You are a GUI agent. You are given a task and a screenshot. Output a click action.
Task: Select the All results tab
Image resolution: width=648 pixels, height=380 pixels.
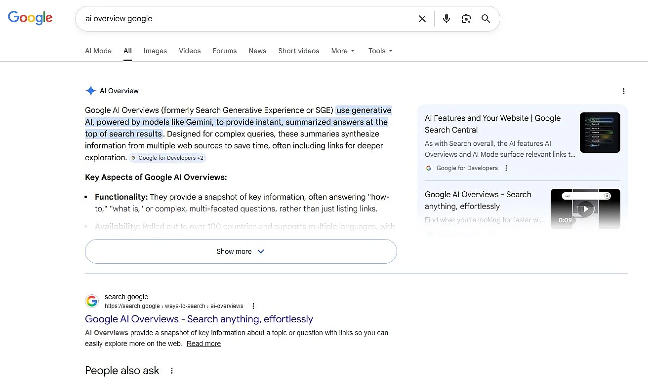coord(127,51)
